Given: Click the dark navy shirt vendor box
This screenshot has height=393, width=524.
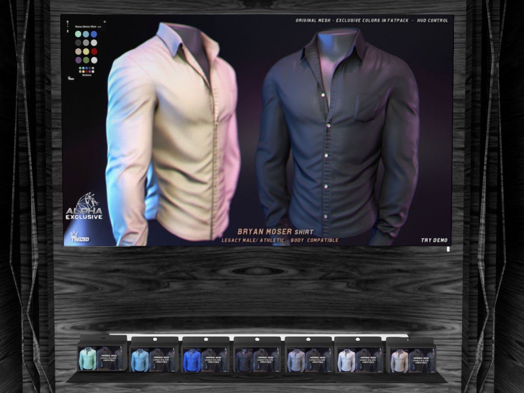Looking at the screenshot, I should tap(257, 355).
